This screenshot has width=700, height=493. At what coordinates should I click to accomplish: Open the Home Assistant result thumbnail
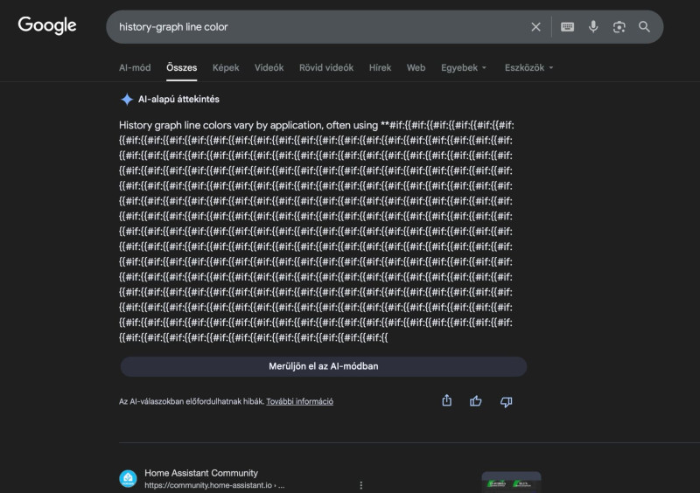pos(511,482)
